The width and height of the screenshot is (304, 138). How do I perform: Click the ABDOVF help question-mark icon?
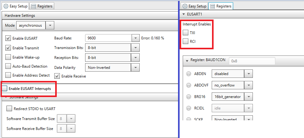(188, 85)
